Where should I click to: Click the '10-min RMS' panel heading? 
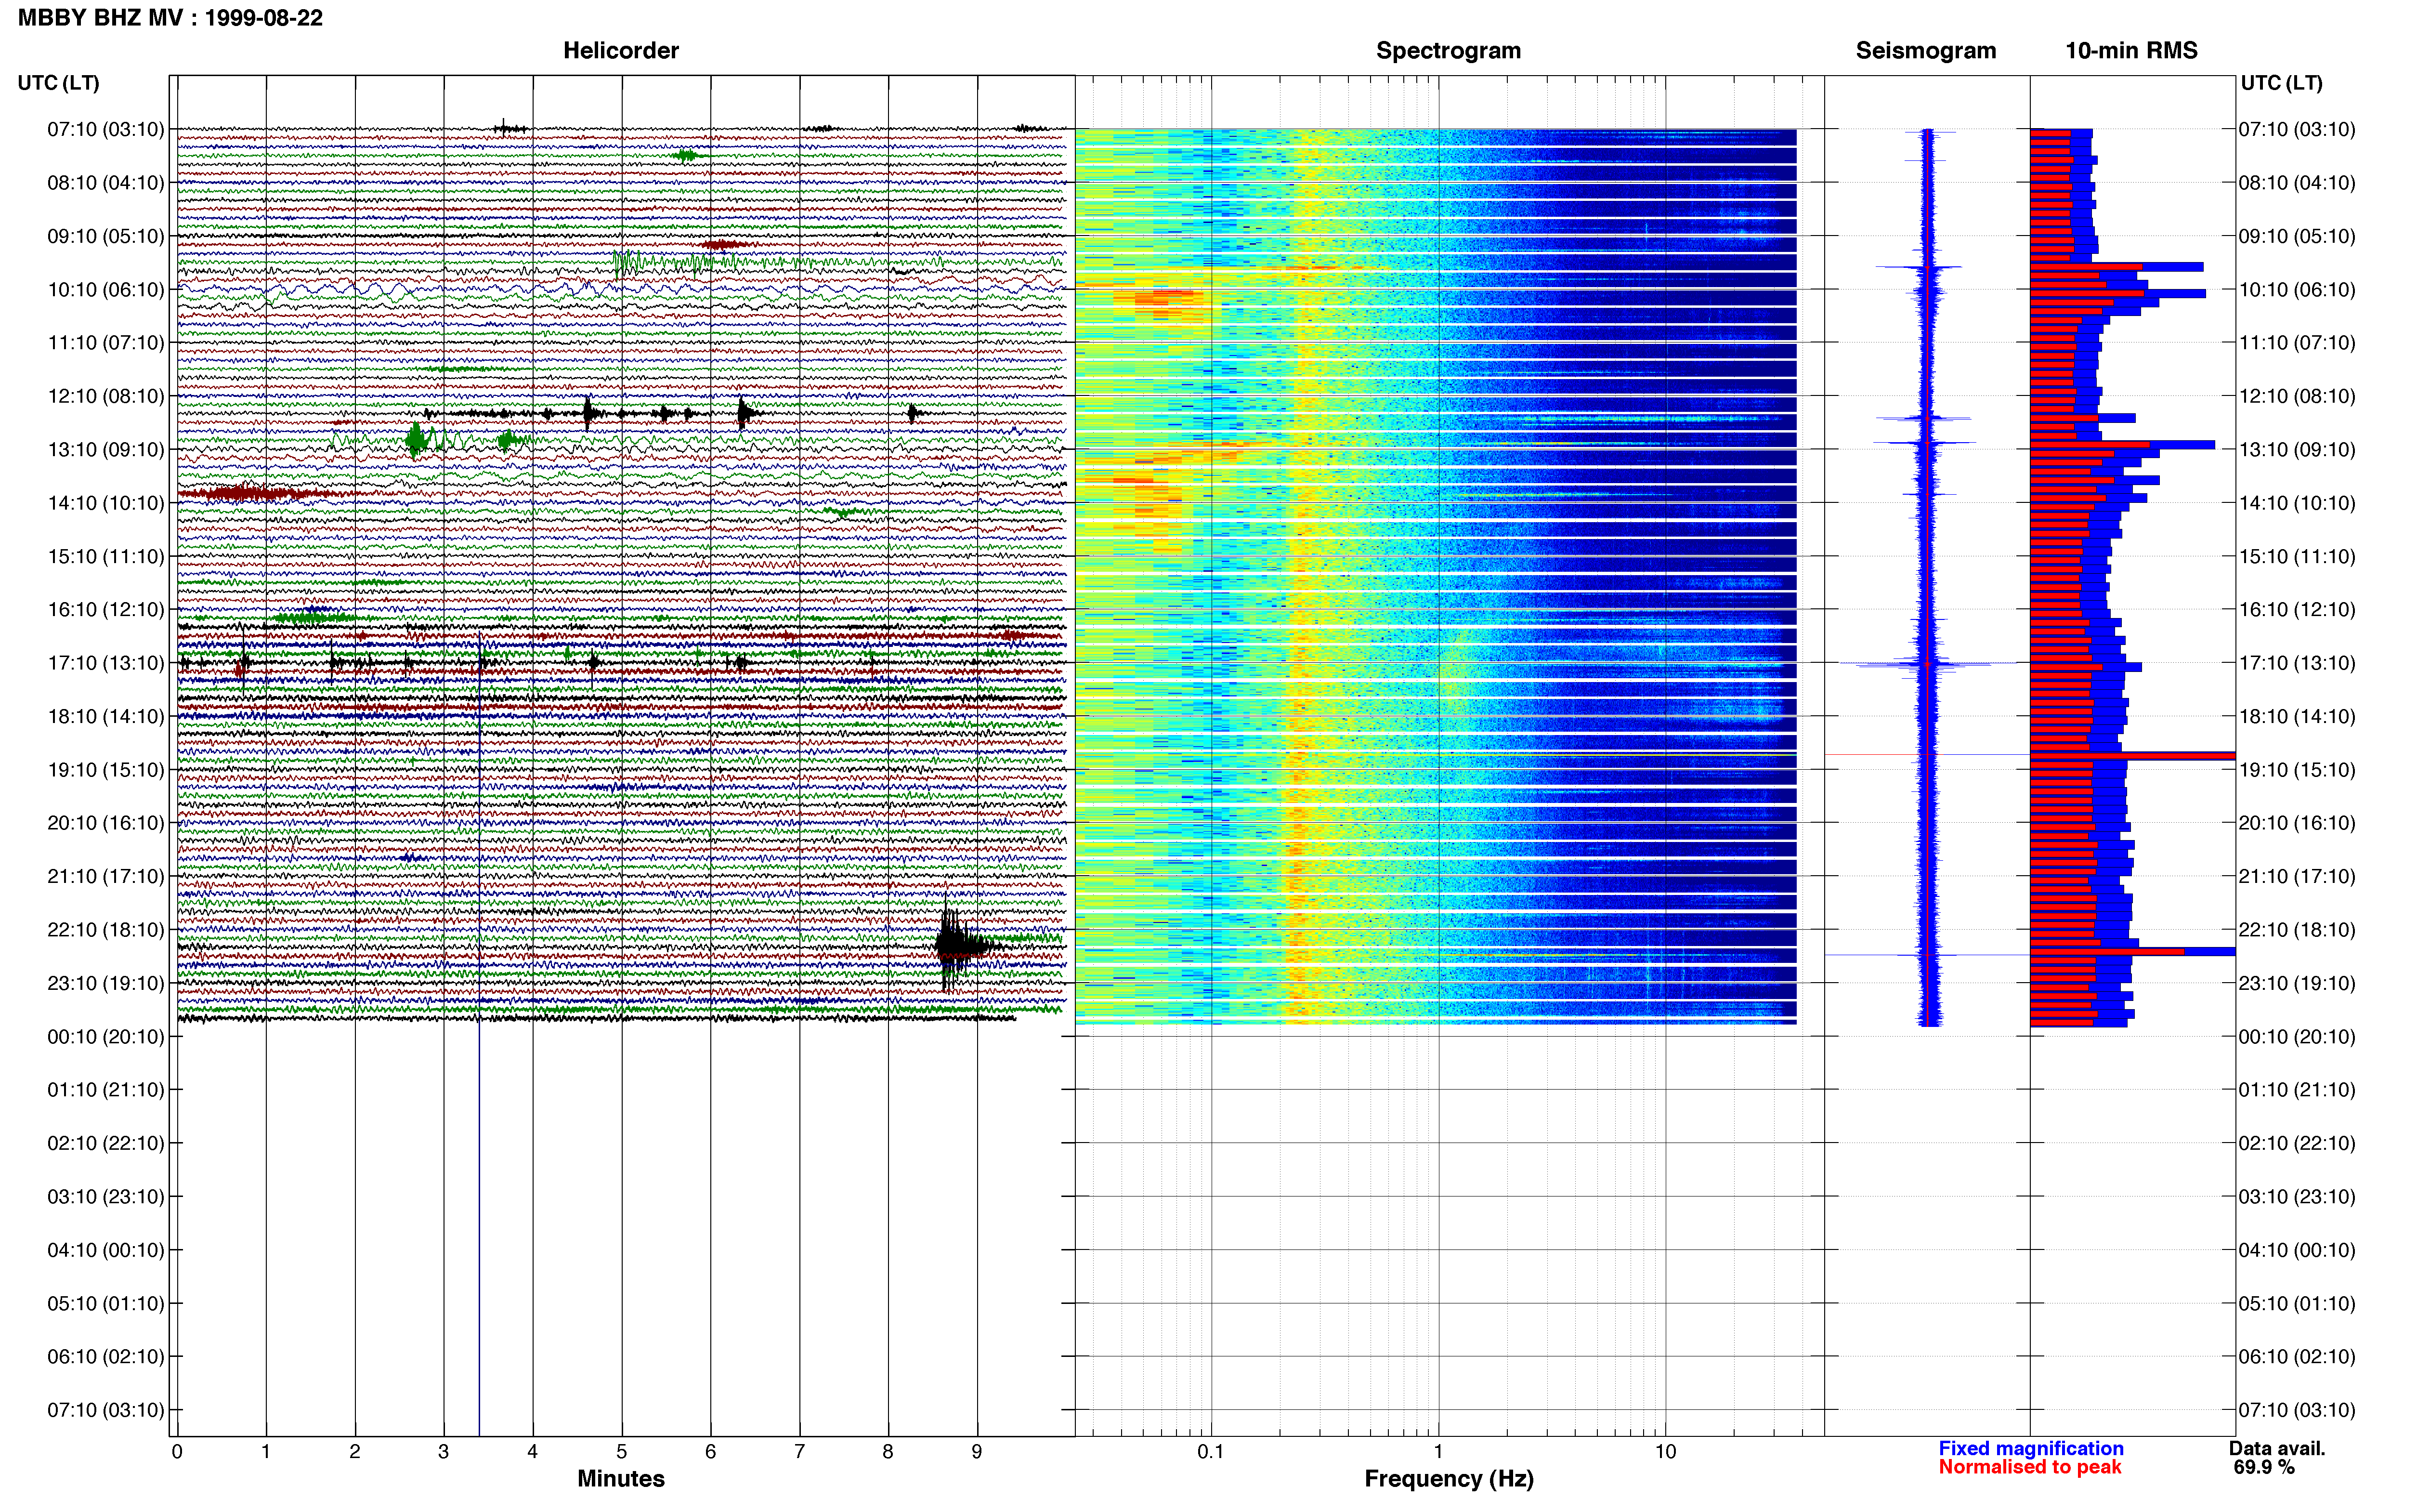[x=2131, y=50]
